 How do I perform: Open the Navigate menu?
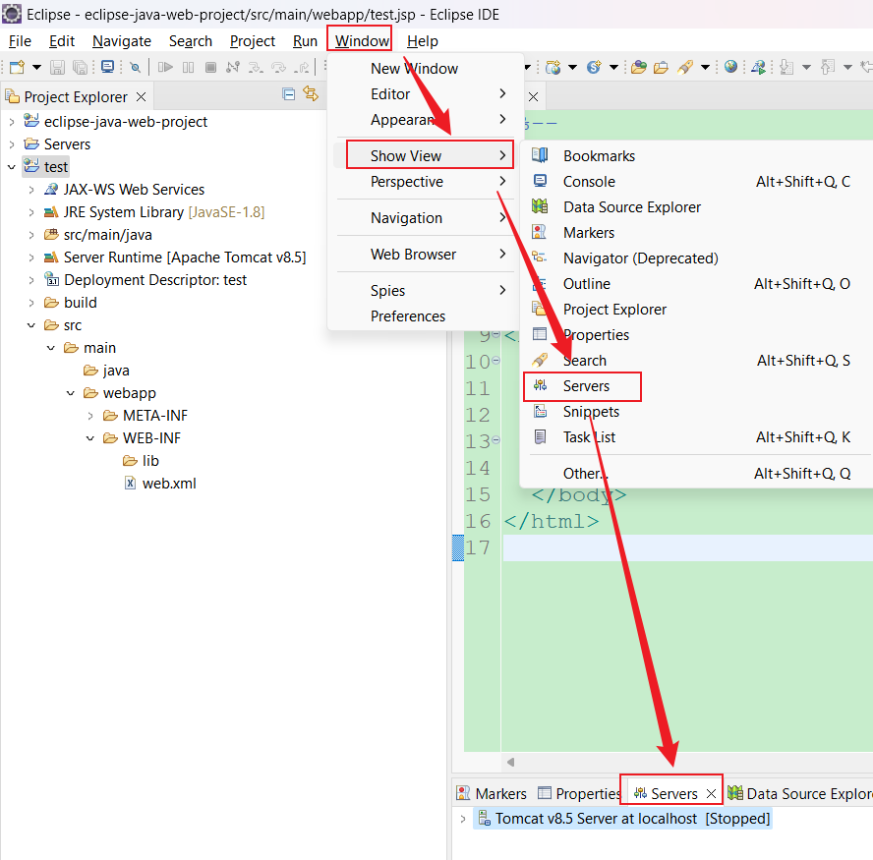122,41
